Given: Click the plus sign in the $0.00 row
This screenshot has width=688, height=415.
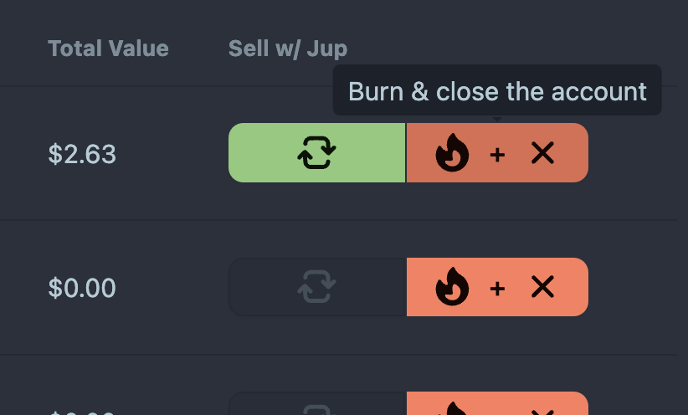Looking at the screenshot, I should 497,289.
